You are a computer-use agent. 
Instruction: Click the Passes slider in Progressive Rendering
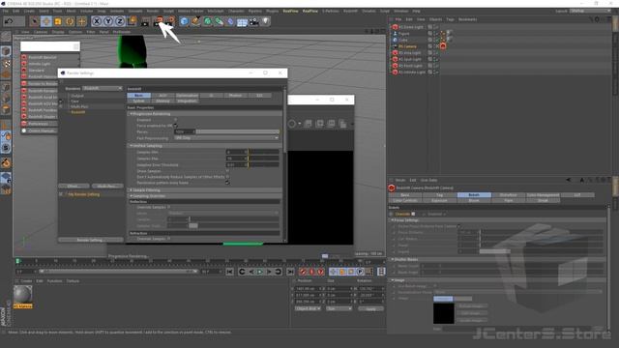point(238,131)
